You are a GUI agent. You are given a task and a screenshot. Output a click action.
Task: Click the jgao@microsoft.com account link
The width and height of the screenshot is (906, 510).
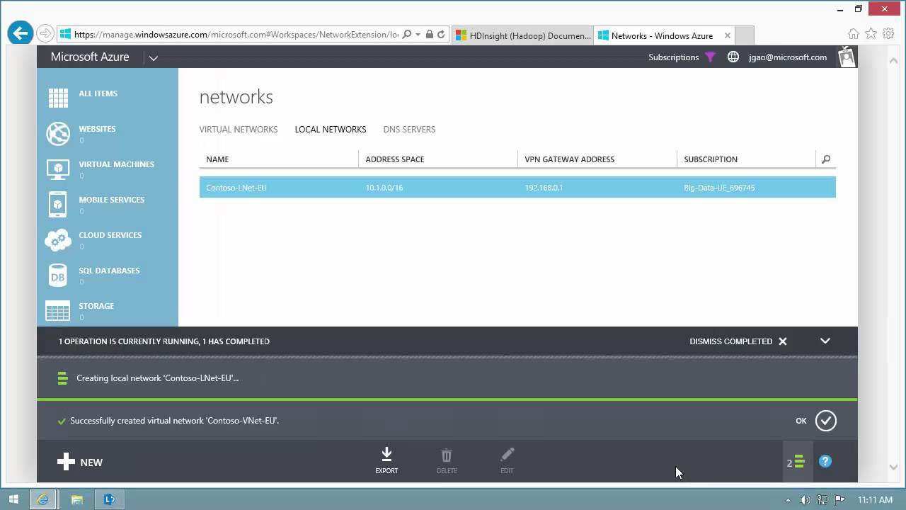pyautogui.click(x=788, y=57)
